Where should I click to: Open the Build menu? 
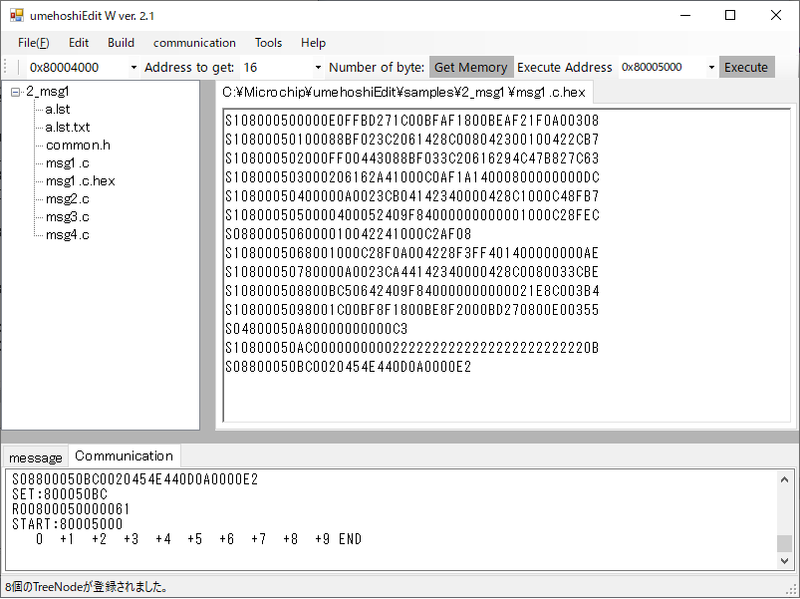click(x=121, y=43)
